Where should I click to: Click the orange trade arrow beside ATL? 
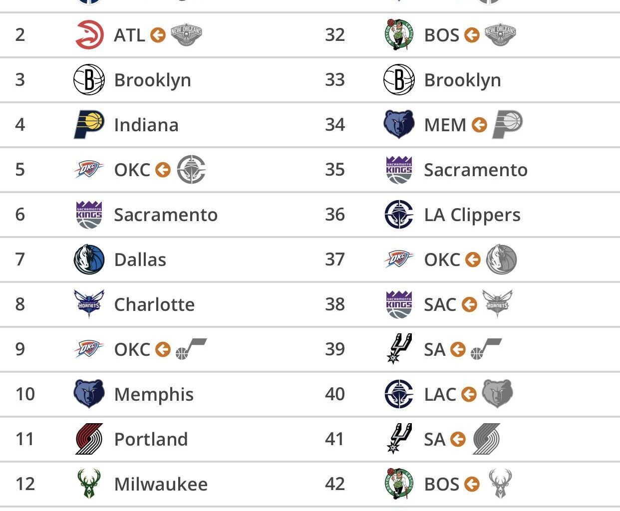[x=158, y=35]
